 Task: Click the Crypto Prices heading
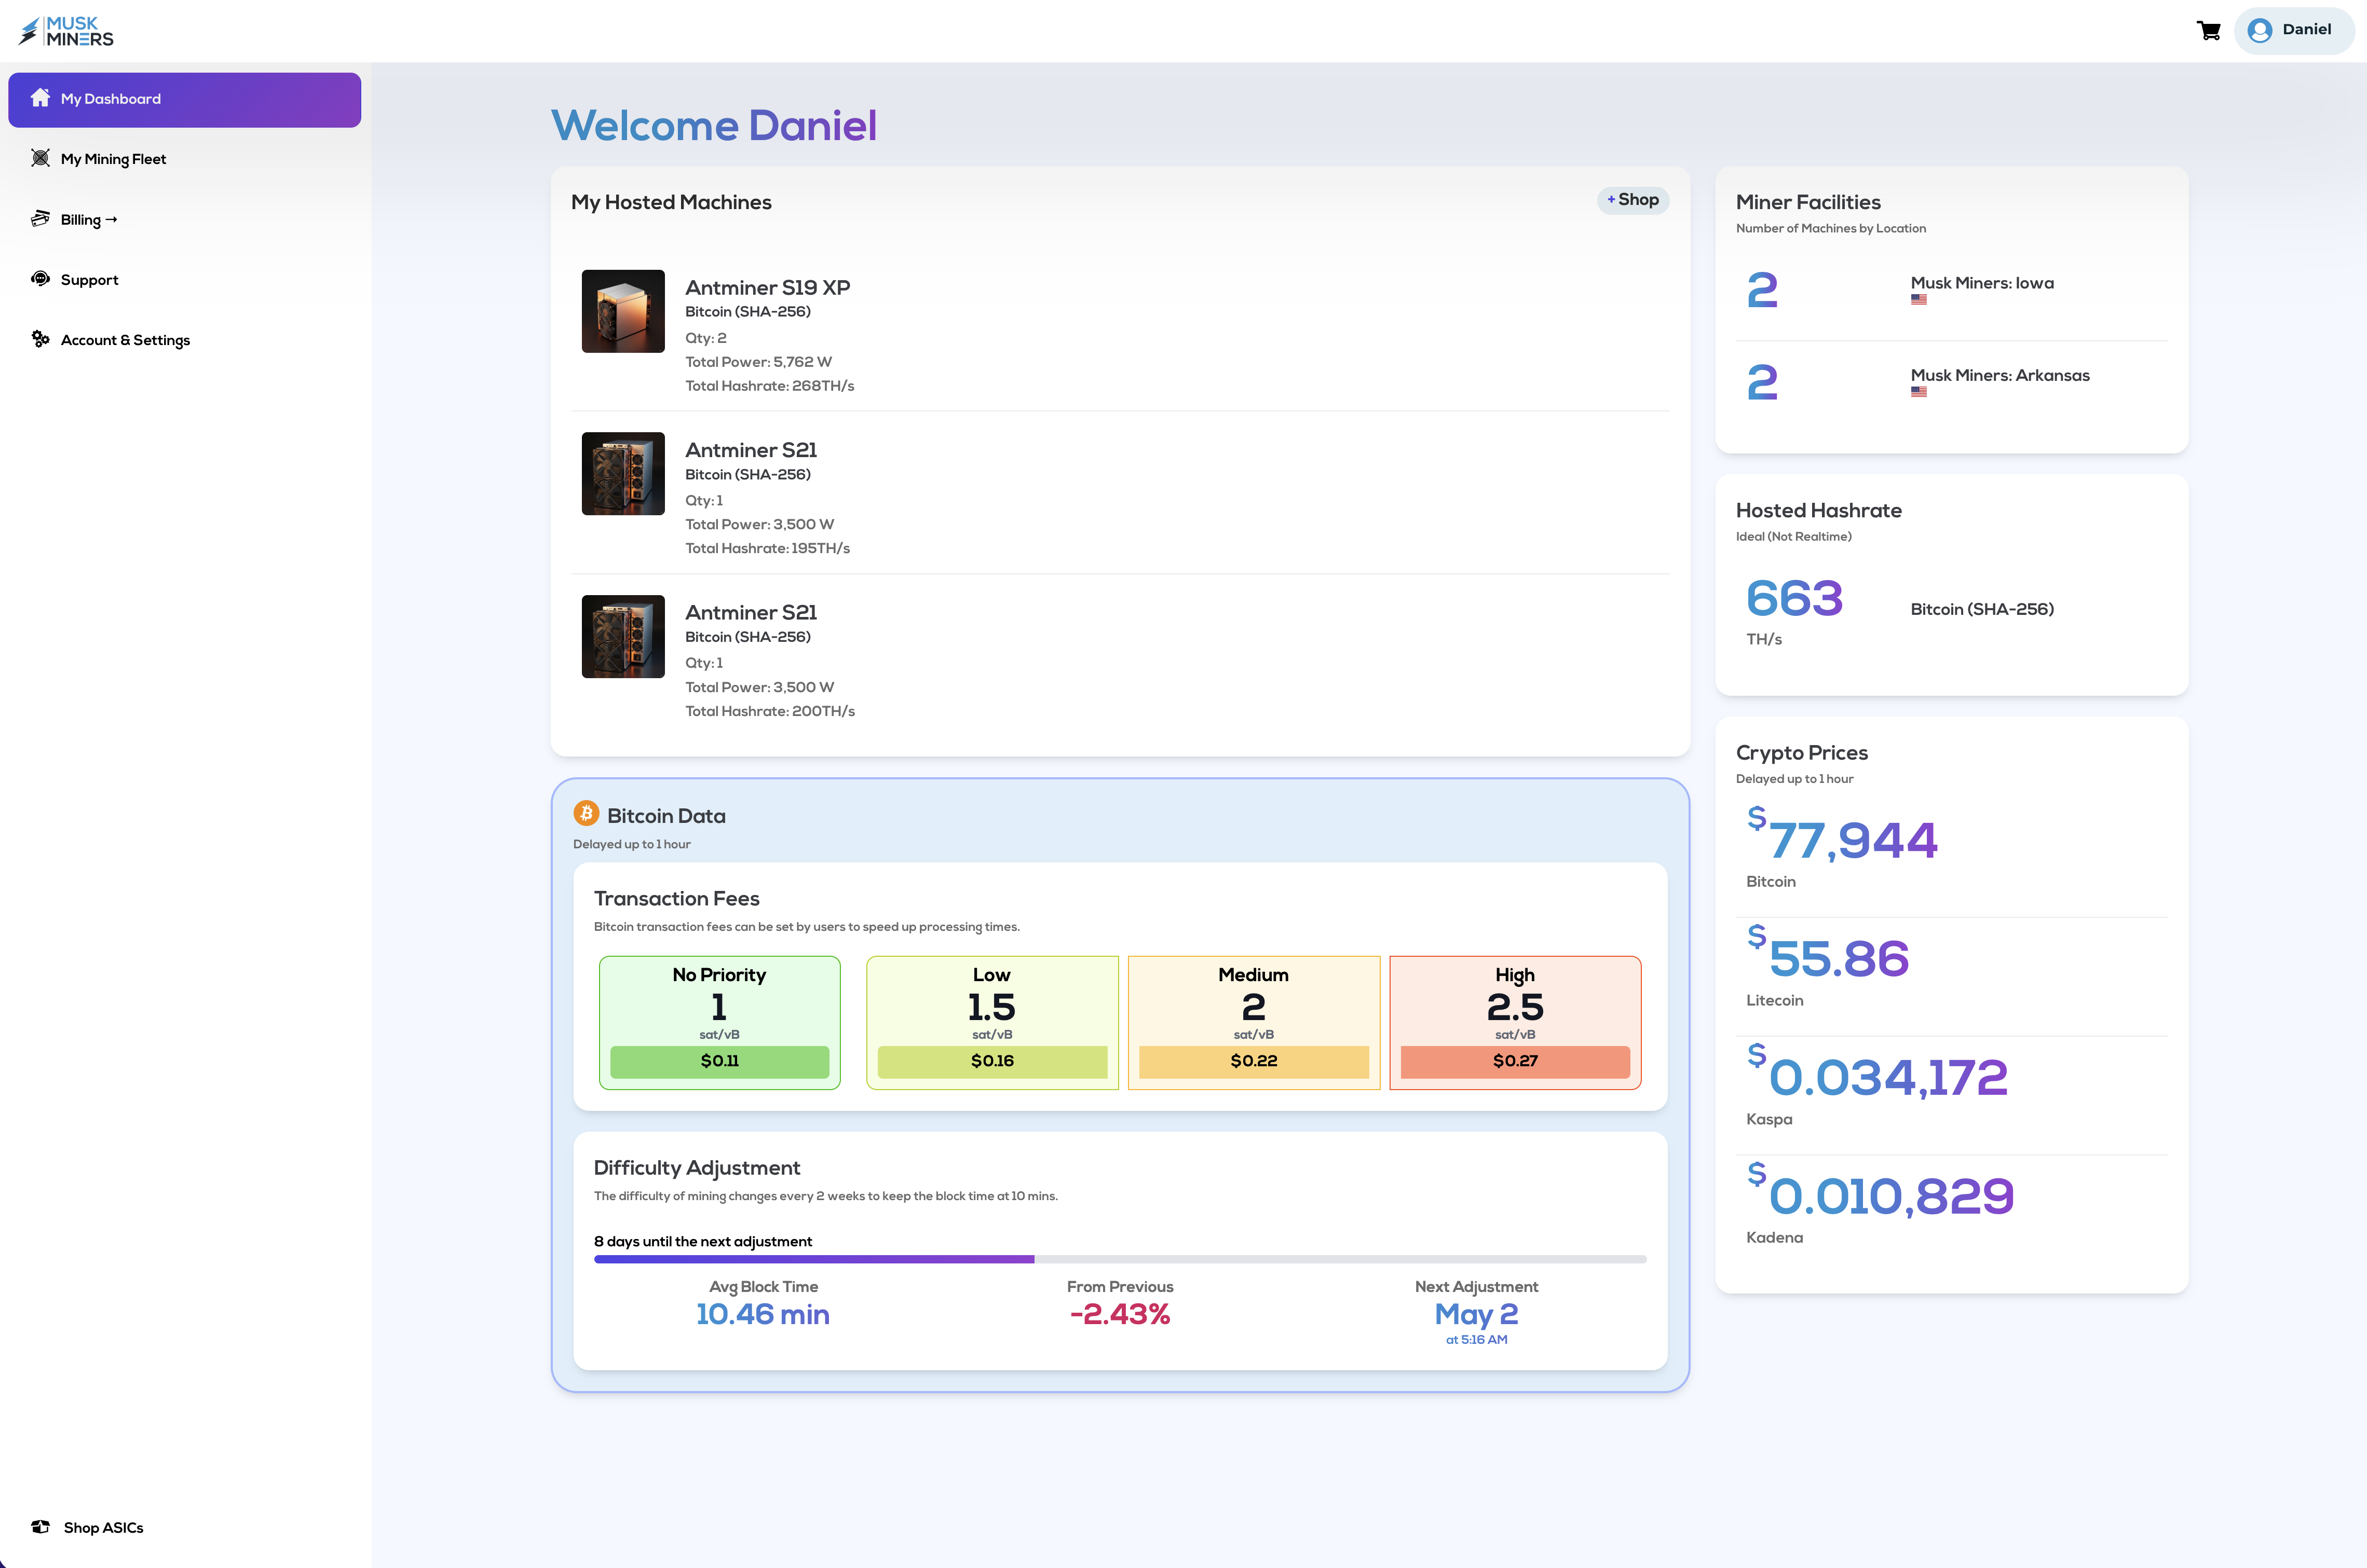pos(1802,753)
